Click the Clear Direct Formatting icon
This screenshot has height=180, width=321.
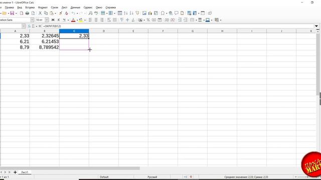click(66, 13)
